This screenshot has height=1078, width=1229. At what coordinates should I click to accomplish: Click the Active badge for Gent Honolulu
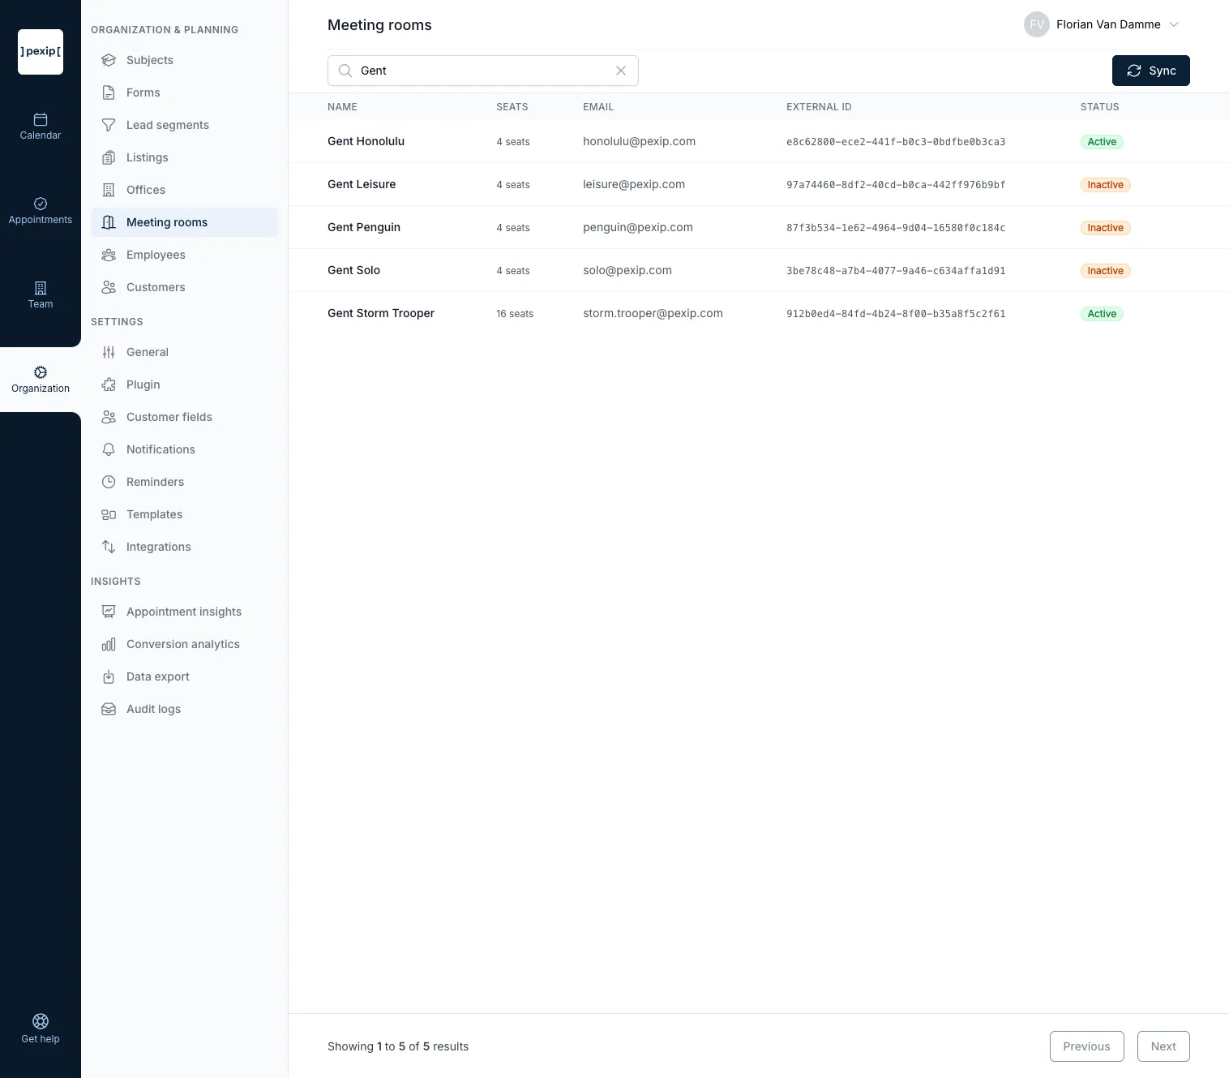(1102, 142)
